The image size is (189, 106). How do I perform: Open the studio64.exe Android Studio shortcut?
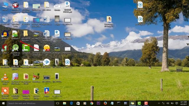[15, 50]
